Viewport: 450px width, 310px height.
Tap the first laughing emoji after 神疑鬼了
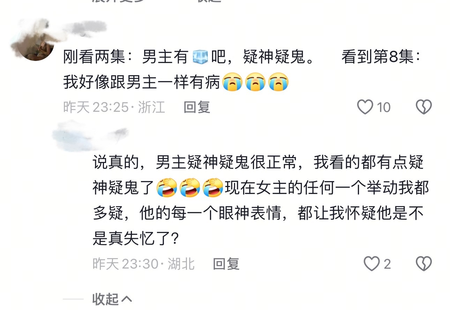166,187
